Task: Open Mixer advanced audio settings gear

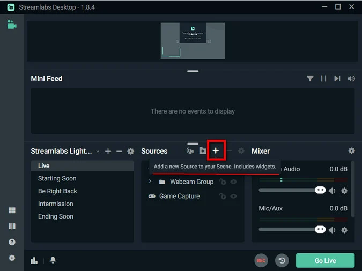Action: [x=351, y=151]
